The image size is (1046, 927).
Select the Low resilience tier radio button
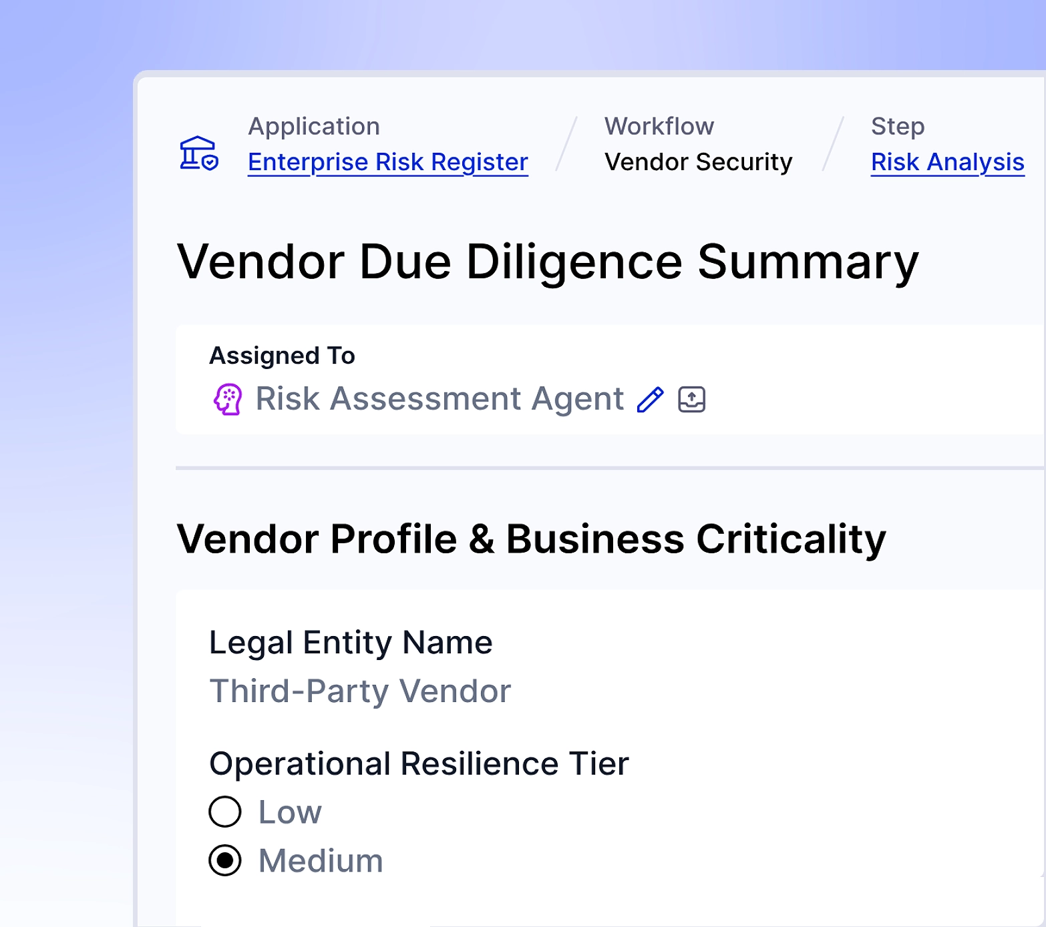point(225,812)
